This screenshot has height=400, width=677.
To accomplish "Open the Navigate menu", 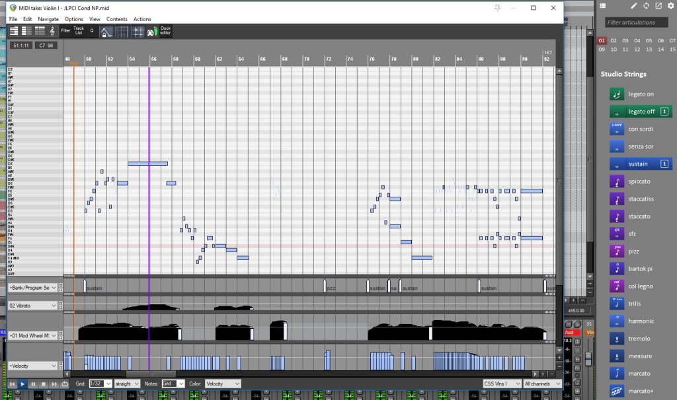I will click(x=48, y=19).
